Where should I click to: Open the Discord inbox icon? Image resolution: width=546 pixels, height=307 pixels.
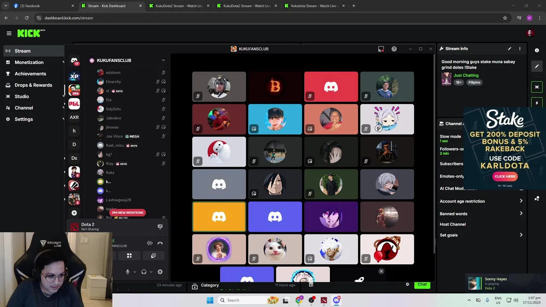[x=381, y=49]
